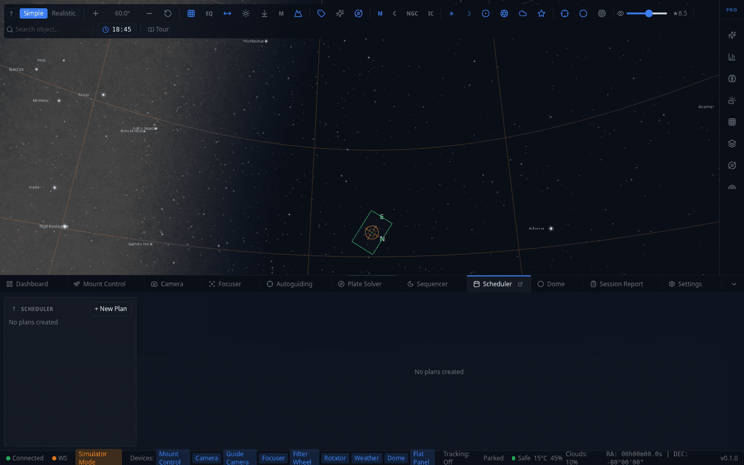Toggle the eye visibility icon

tap(621, 13)
